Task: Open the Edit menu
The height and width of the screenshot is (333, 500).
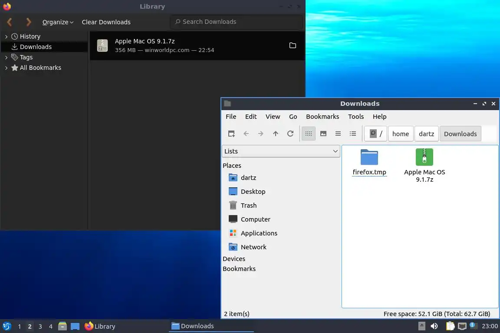Action: pos(250,117)
